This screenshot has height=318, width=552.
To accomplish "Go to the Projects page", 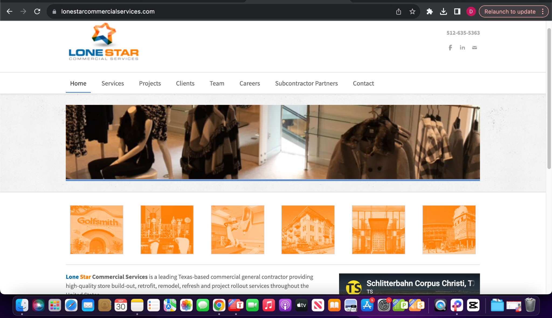I will [150, 83].
